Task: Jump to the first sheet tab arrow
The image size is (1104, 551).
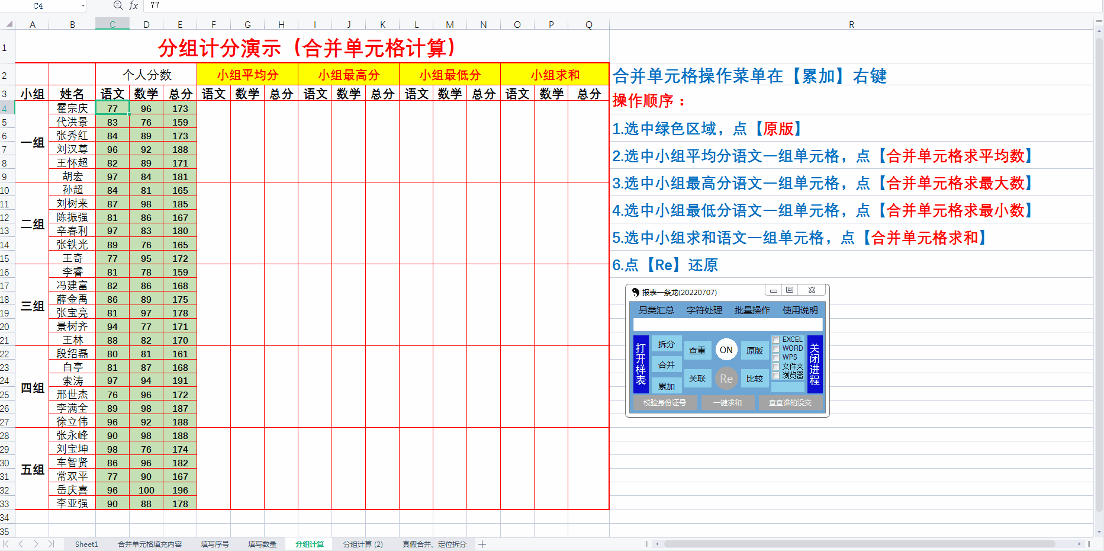Action: point(6,544)
